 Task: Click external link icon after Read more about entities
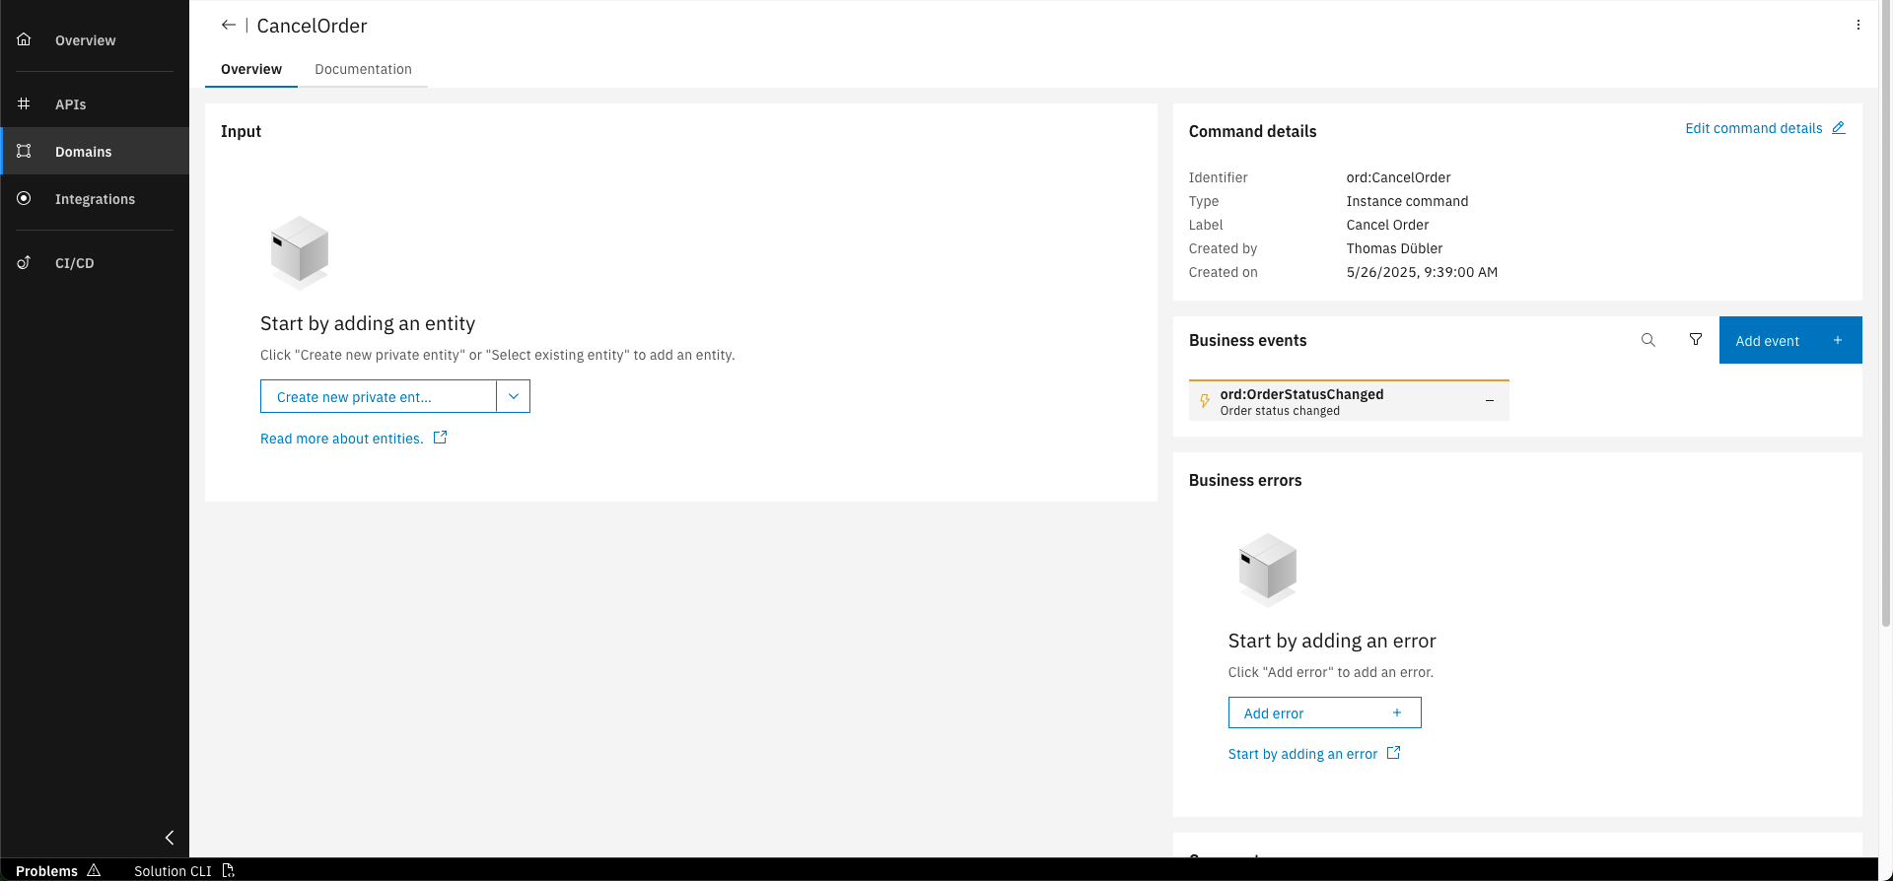click(x=441, y=438)
